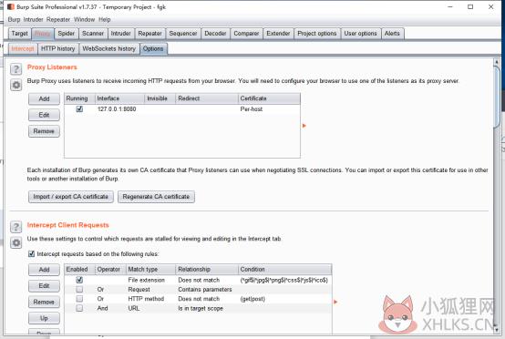Switch to the Decoder tab
The height and width of the screenshot is (339, 505).
click(x=215, y=34)
